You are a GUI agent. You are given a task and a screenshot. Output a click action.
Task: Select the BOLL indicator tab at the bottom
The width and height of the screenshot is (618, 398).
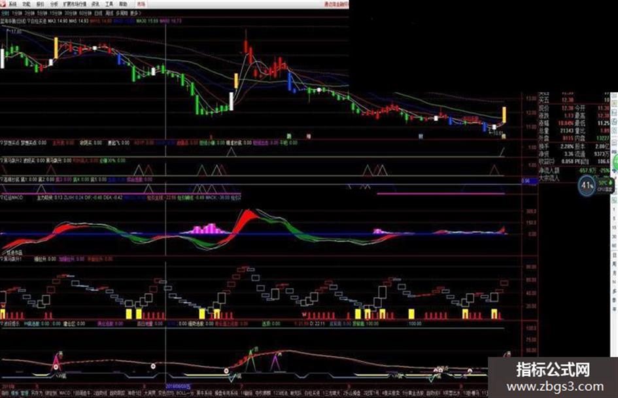click(185, 393)
